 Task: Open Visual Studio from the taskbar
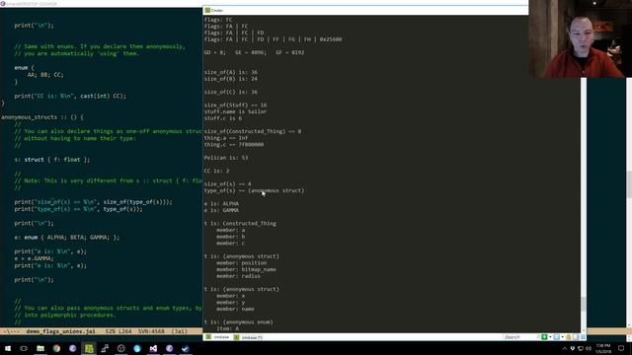point(153,348)
